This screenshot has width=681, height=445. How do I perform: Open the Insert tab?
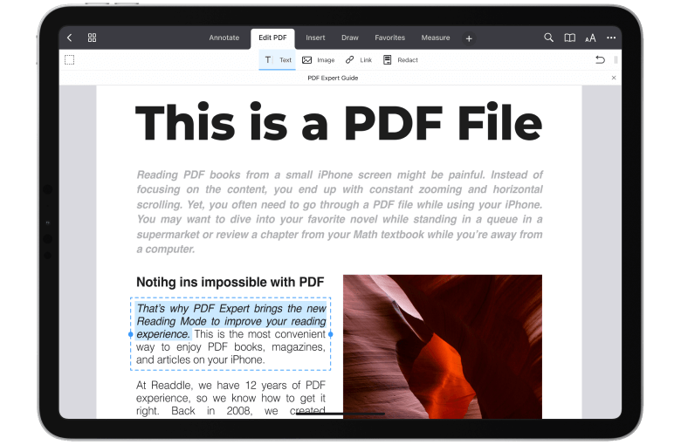click(x=315, y=38)
